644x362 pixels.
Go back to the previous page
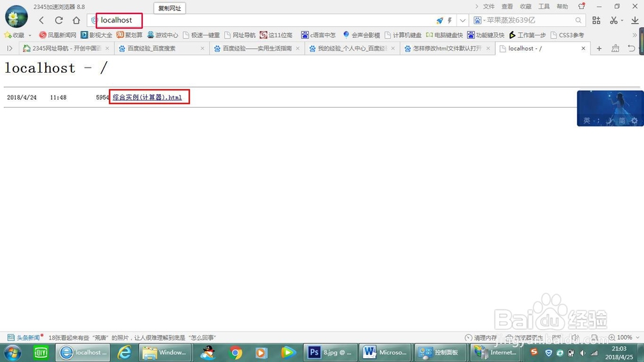point(41,20)
